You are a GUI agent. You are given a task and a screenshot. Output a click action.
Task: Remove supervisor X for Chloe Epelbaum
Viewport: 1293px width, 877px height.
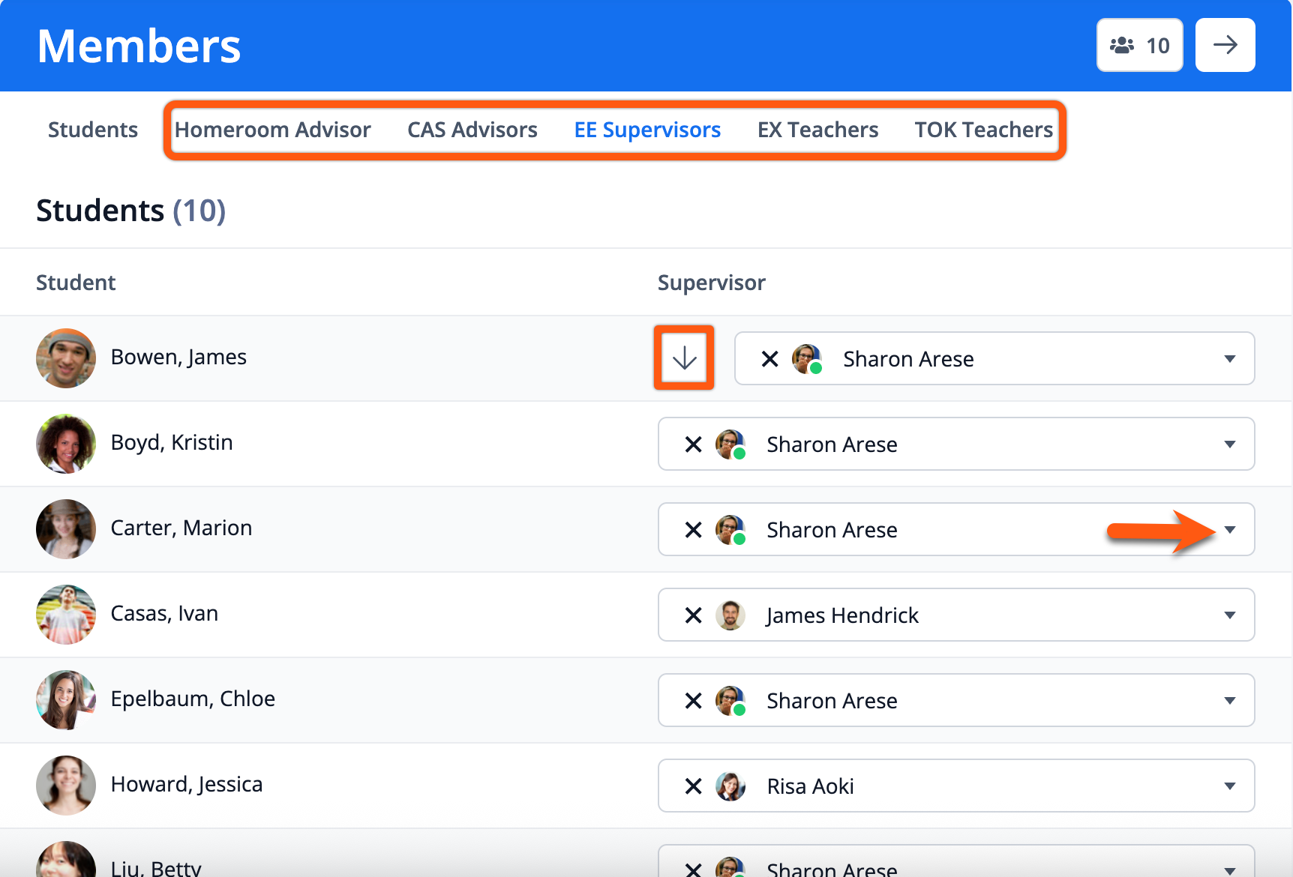coord(693,701)
